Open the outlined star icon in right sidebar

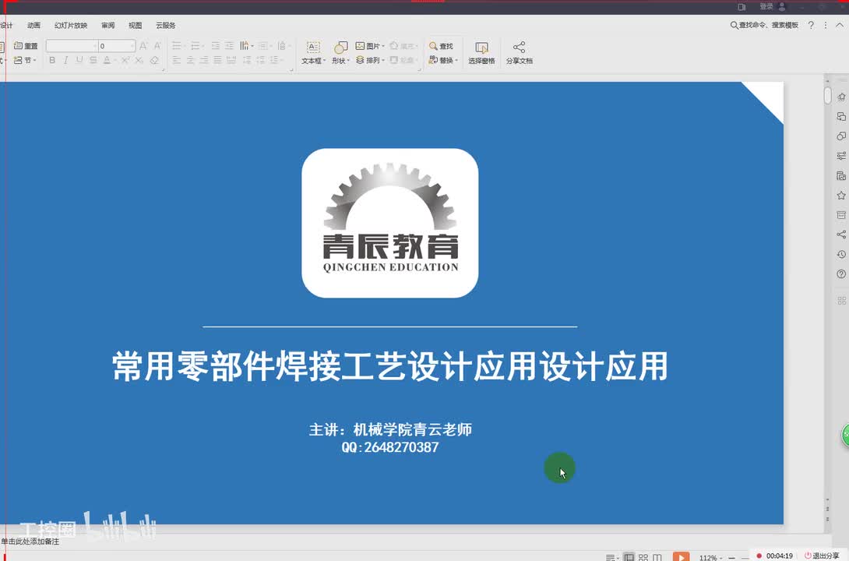(x=841, y=195)
